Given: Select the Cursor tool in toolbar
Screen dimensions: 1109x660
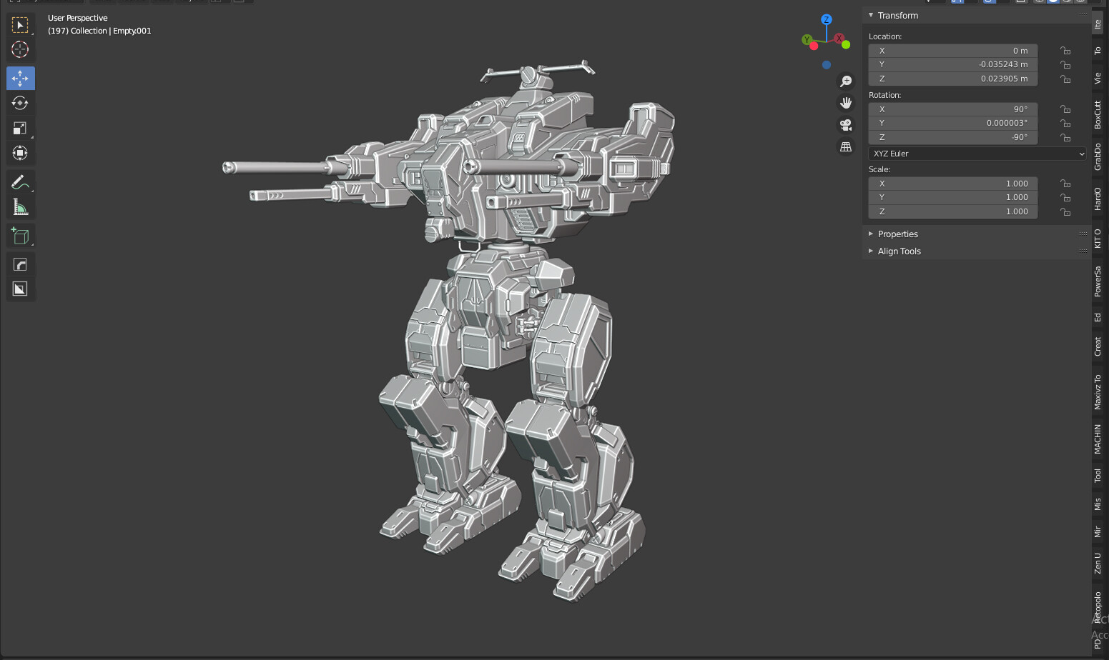Looking at the screenshot, I should pos(20,49).
